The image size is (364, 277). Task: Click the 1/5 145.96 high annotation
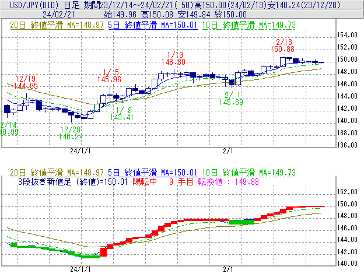tap(109, 76)
